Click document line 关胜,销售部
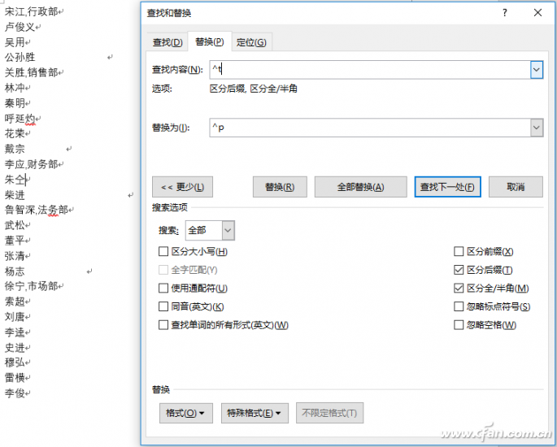The image size is (557, 447). (31, 73)
